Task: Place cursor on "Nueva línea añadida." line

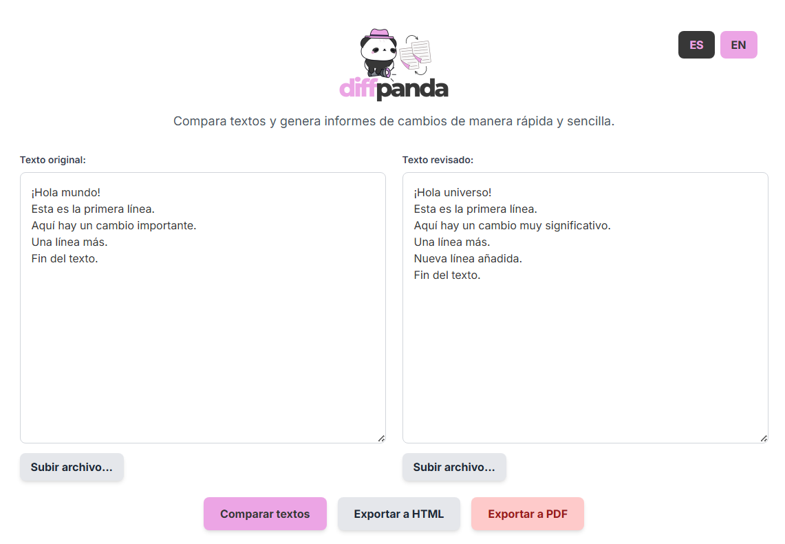Action: [468, 258]
